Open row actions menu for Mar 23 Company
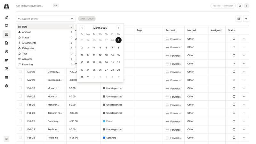256x144 pixels. (244, 72)
